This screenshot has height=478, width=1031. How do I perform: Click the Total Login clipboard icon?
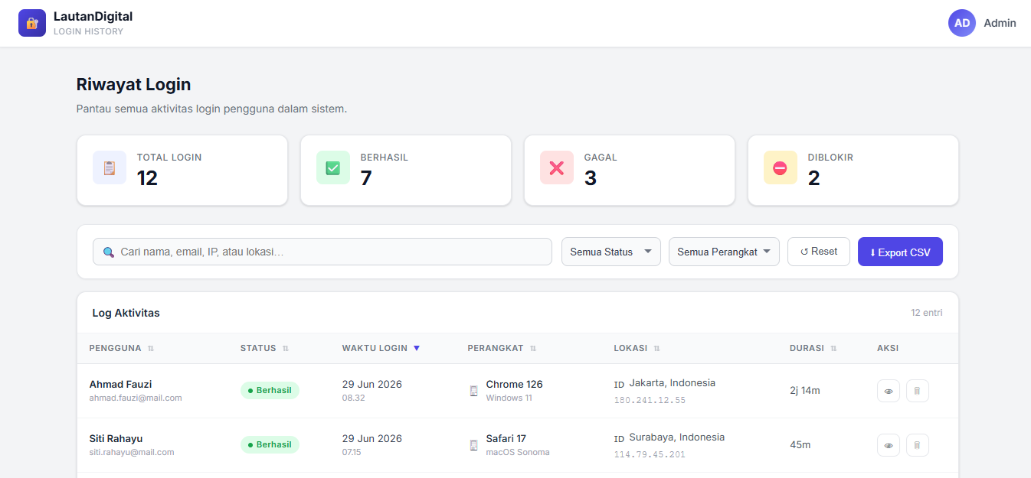point(110,167)
